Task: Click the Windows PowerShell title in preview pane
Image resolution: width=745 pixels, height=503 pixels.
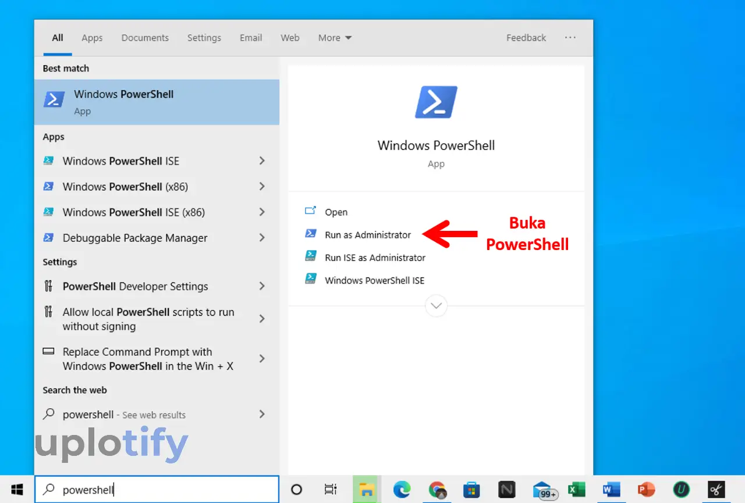Action: (x=436, y=145)
